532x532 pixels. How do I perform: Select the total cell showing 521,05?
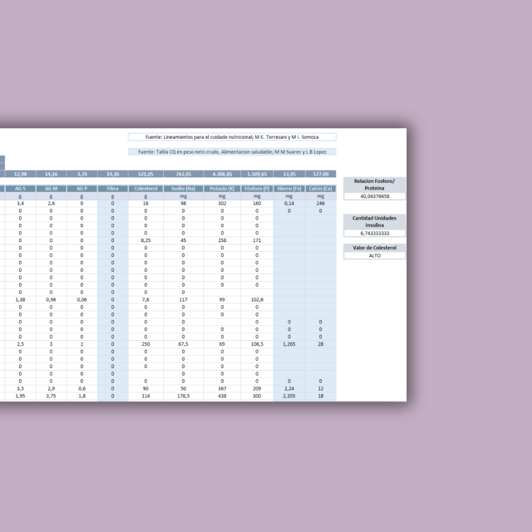coord(145,174)
